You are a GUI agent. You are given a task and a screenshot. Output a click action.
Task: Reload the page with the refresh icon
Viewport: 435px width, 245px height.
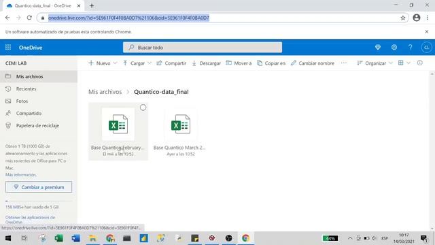(29, 18)
